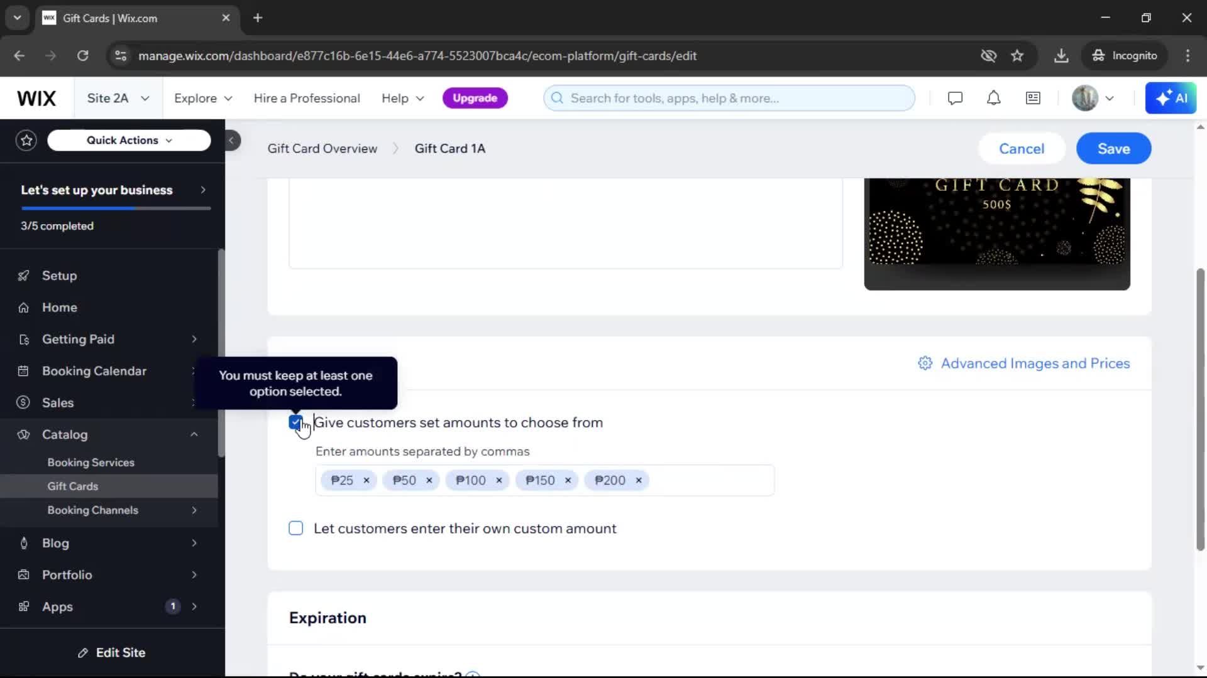Expand the Portfolio submenu chevron
1207x678 pixels.
pyautogui.click(x=194, y=575)
